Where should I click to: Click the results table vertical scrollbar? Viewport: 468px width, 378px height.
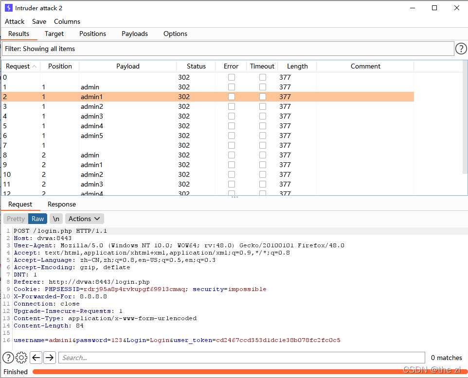click(x=465, y=118)
